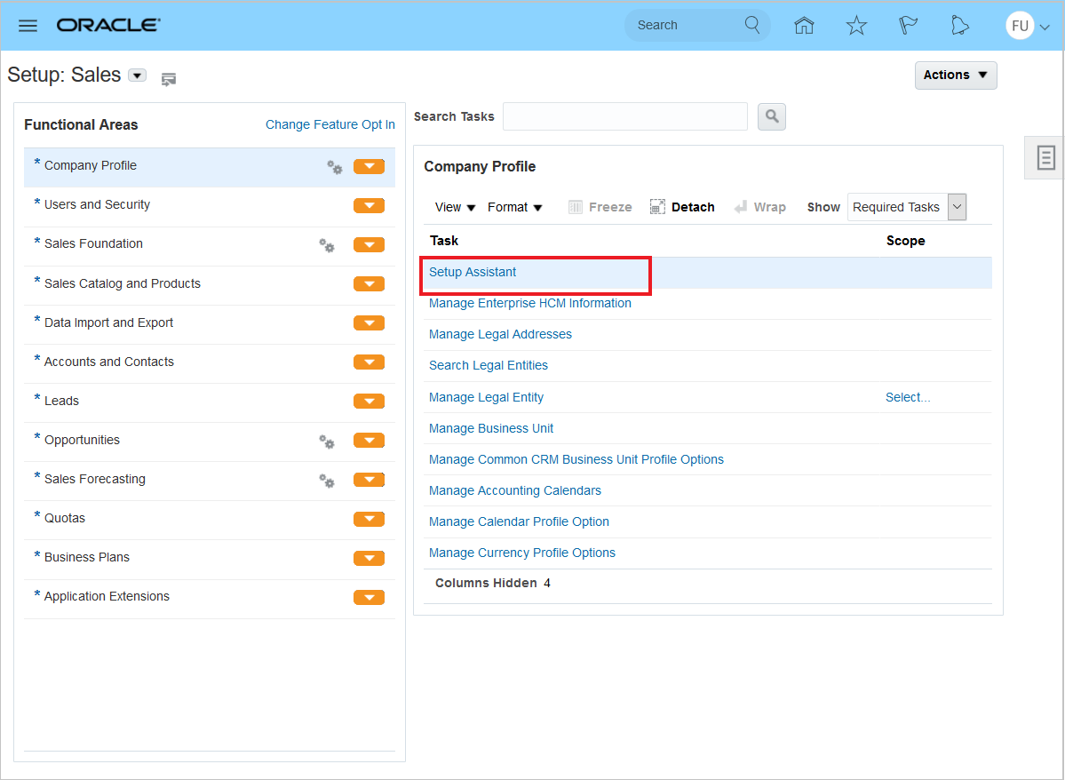
Task: Open the Watchlist flag icon
Action: coord(908,26)
